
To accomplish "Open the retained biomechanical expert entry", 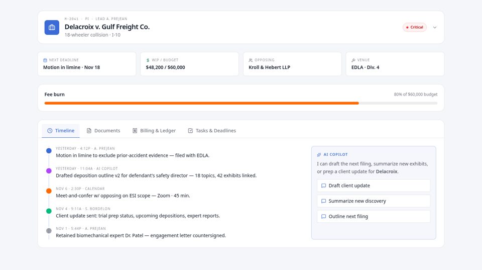I will pos(141,235).
